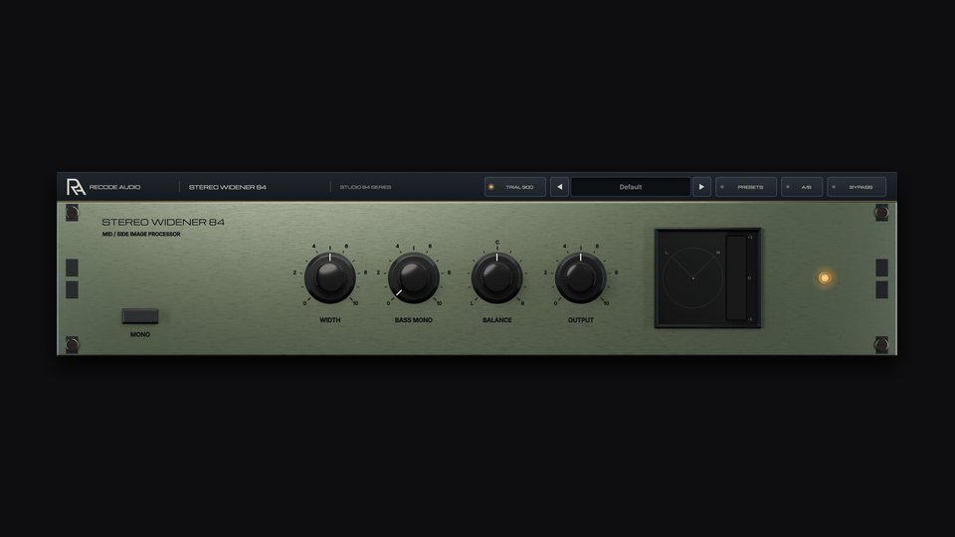Click the stereo vectorscope display
Viewport: 955px width, 537px height.
click(693, 278)
